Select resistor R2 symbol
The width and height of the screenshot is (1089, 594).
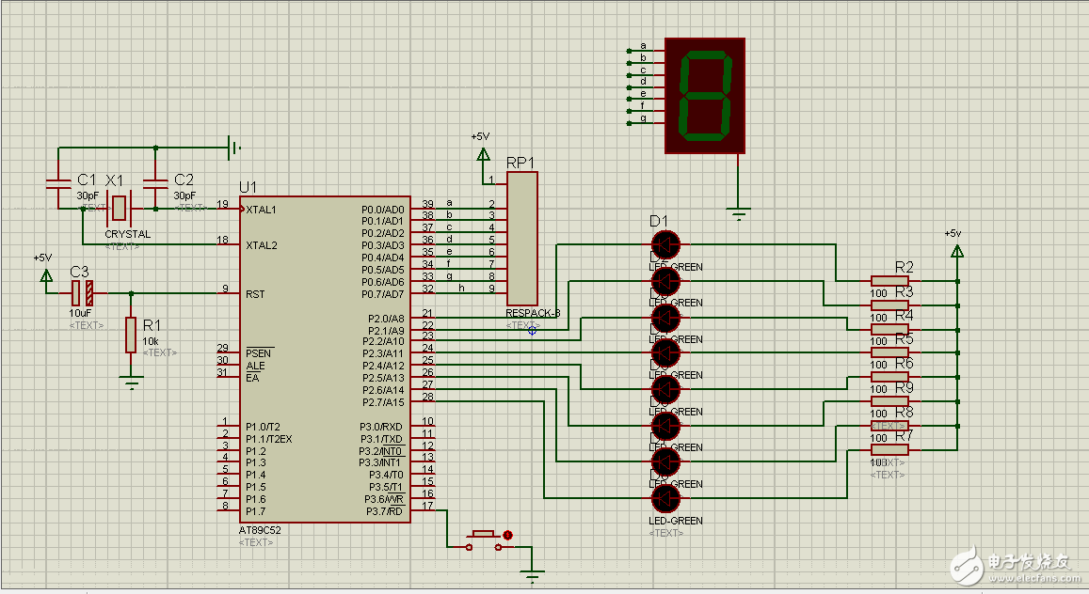pyautogui.click(x=889, y=281)
